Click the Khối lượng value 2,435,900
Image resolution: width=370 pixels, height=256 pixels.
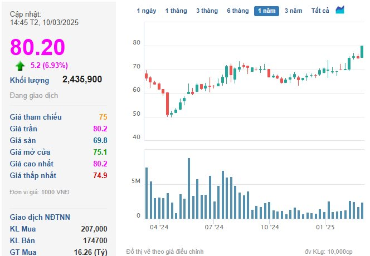[82, 80]
